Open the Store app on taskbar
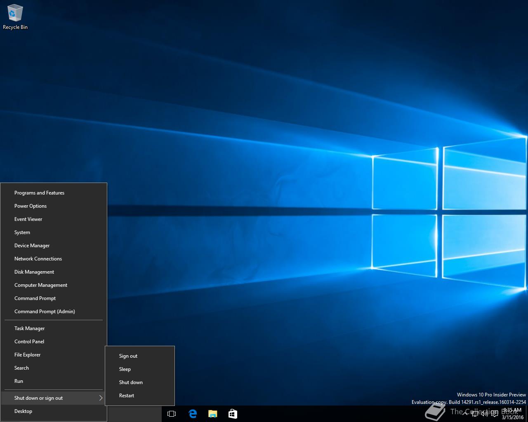Viewport: 528px width, 422px height. tap(233, 414)
